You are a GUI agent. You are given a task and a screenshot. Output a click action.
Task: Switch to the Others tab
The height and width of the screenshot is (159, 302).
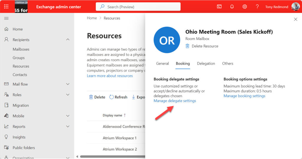[x=228, y=63]
